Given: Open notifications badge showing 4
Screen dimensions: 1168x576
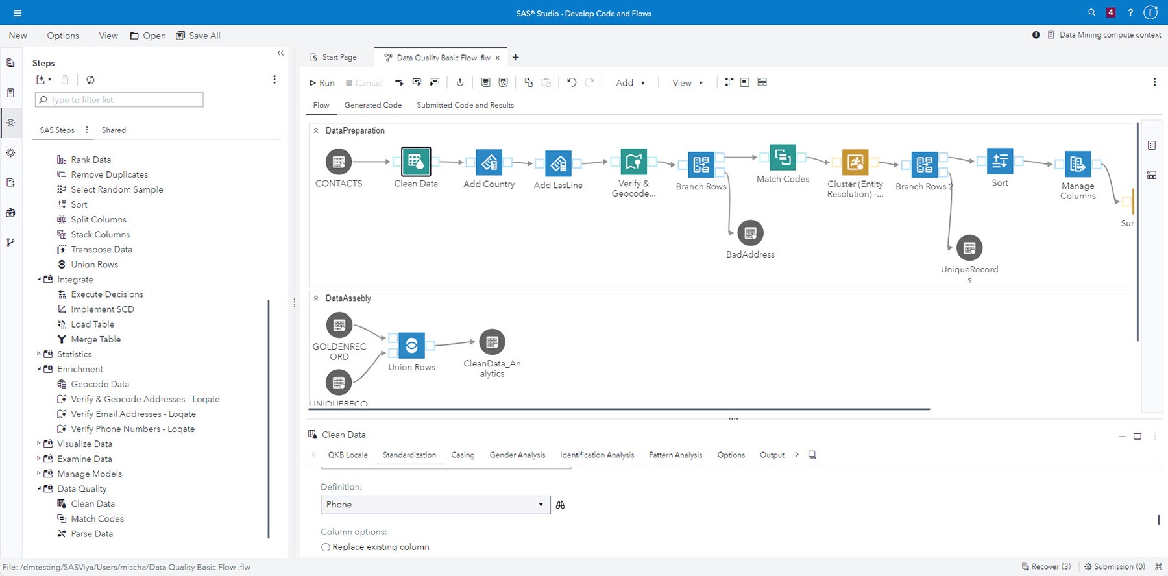Looking at the screenshot, I should pos(1111,12).
